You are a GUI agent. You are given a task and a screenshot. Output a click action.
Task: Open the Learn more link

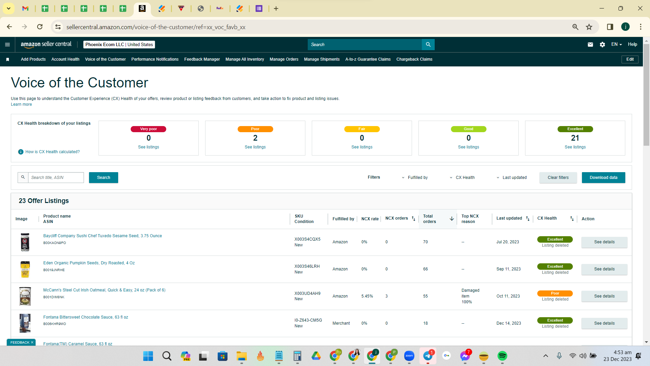(x=21, y=104)
